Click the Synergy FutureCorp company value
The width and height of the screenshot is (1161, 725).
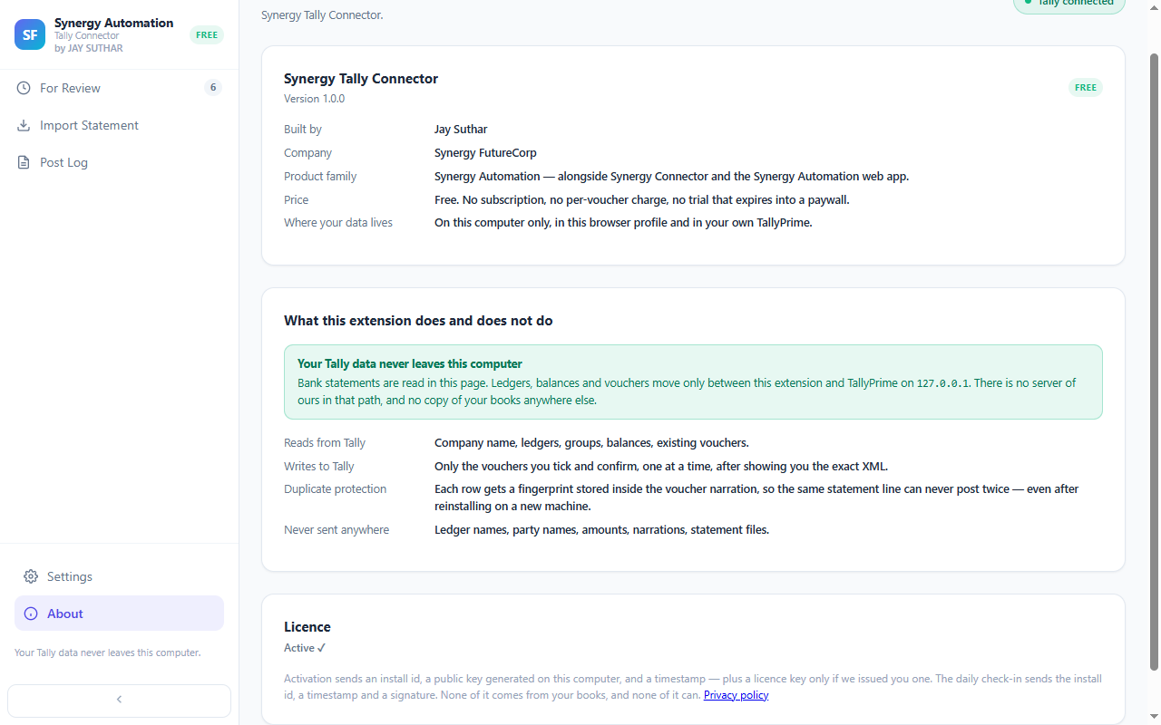pos(485,153)
